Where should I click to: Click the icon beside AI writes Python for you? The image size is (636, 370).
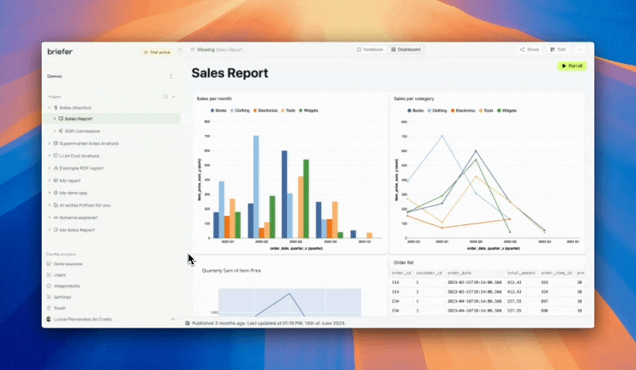[x=56, y=205]
